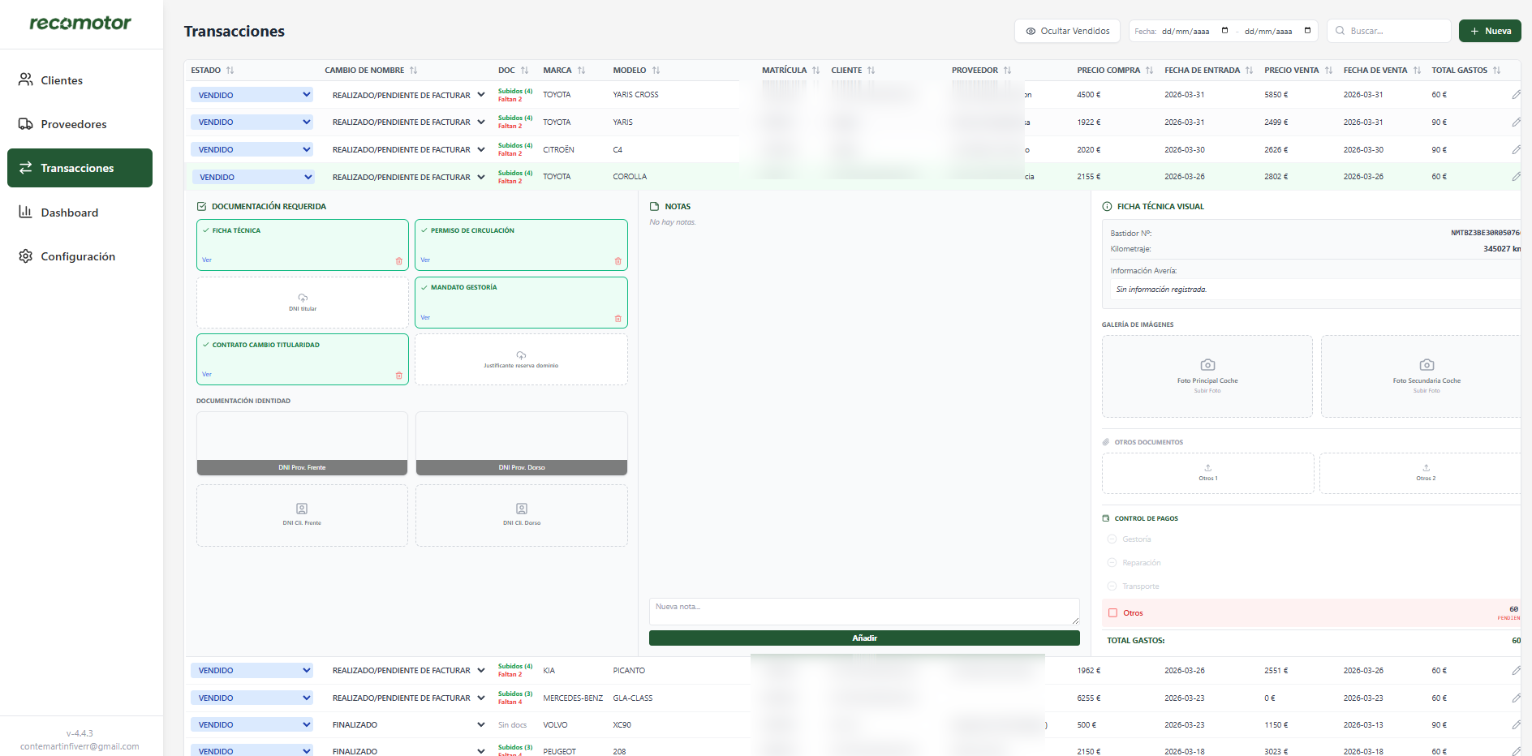This screenshot has height=756, width=1532.
Task: Sort the table by FECHA DE ENTRADA
Action: 1249,71
